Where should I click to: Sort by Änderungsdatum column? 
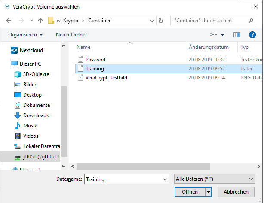coord(209,47)
